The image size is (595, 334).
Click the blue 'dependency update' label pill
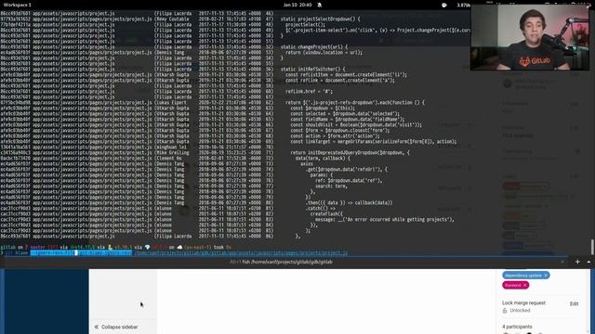[x=526, y=276]
